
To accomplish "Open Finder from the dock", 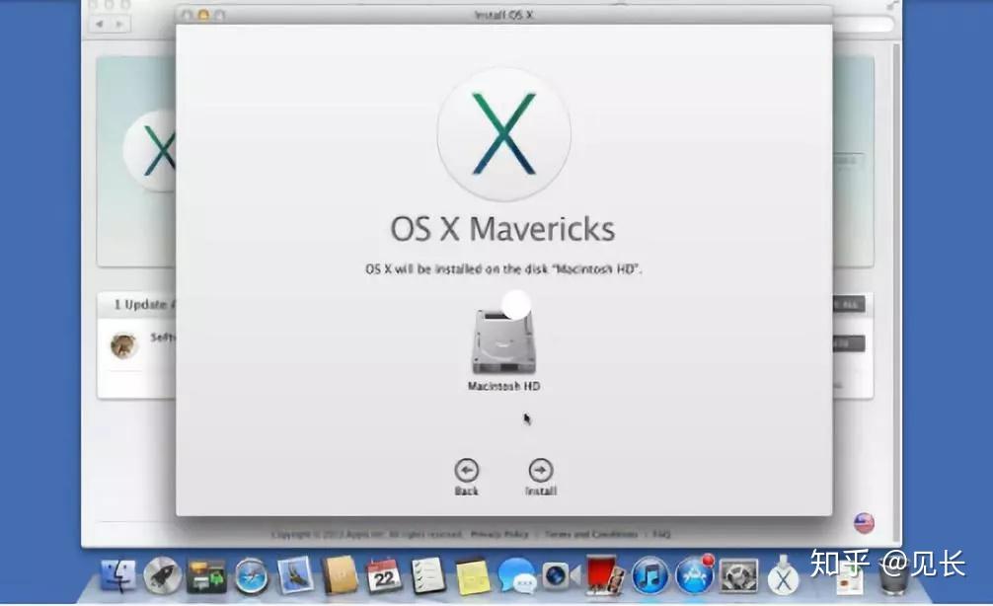I will pyautogui.click(x=118, y=575).
